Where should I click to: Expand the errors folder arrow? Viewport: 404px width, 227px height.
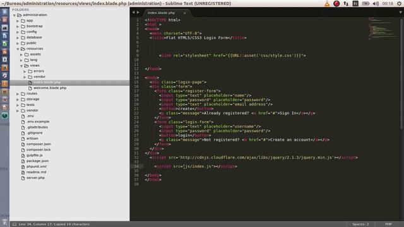point(25,71)
